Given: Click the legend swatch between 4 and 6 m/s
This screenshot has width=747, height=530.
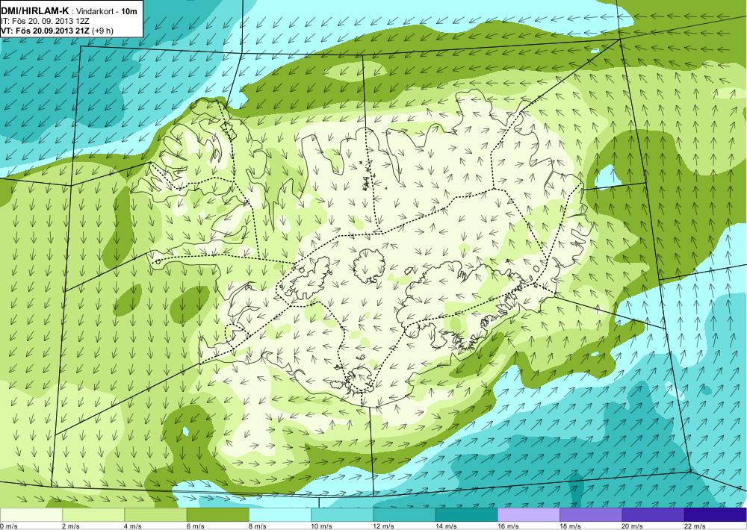Looking at the screenshot, I should [156, 515].
